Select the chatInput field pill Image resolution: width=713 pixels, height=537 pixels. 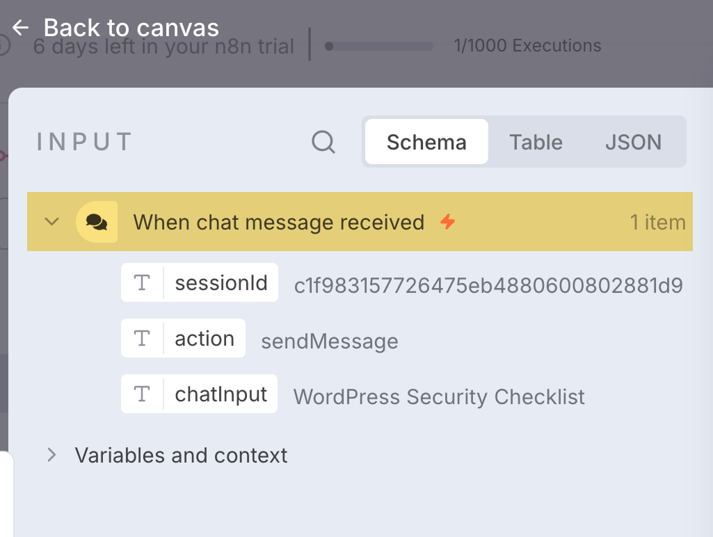221,394
